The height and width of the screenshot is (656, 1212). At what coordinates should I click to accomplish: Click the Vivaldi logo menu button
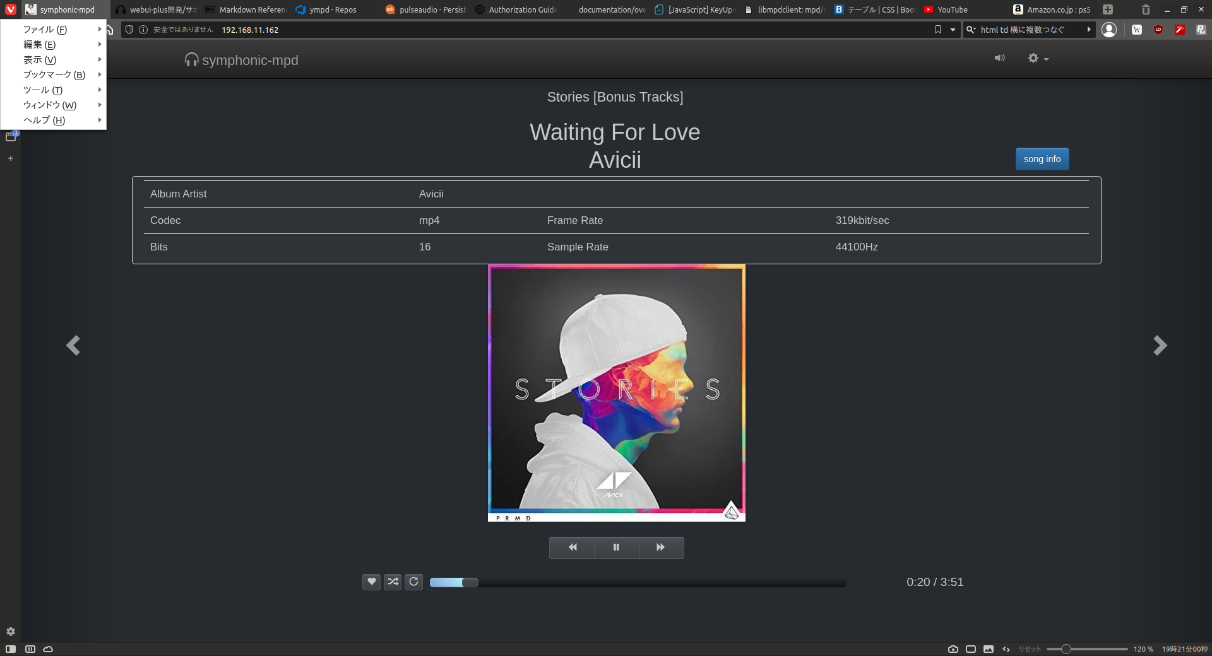11,9
